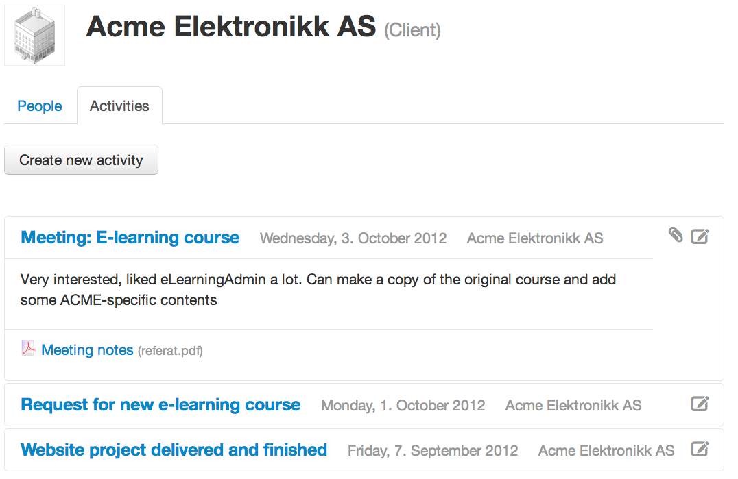Click the Create new activity button

click(x=81, y=160)
